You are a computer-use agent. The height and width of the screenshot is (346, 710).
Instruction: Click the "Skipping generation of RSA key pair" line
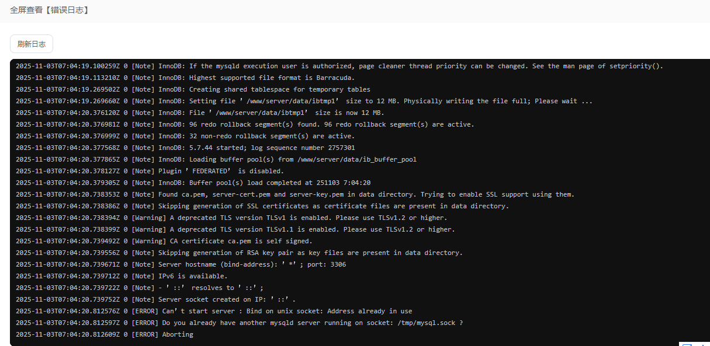click(x=310, y=253)
